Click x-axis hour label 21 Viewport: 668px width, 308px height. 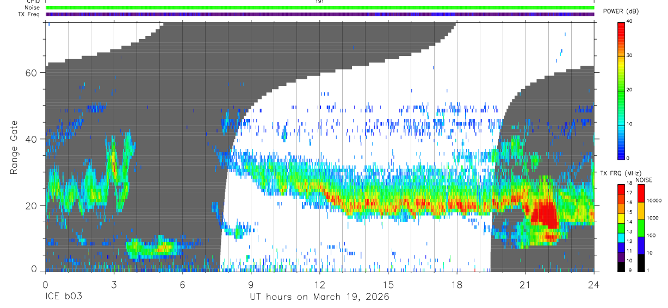tap(525, 285)
